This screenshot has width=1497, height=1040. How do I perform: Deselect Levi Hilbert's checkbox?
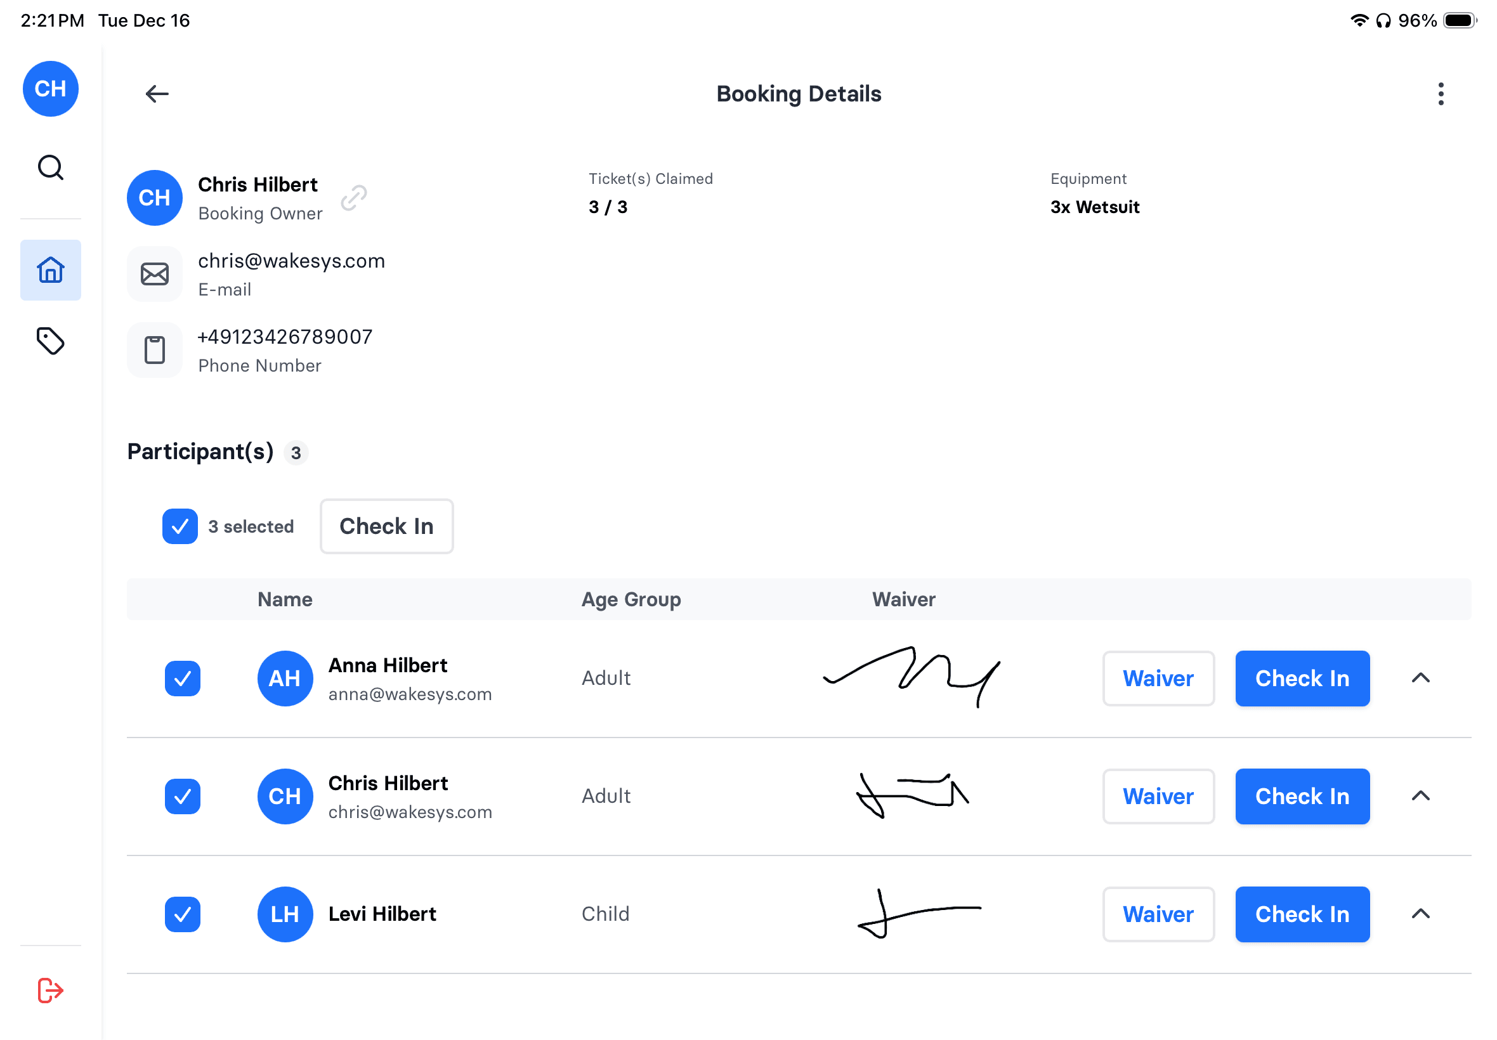coord(183,914)
